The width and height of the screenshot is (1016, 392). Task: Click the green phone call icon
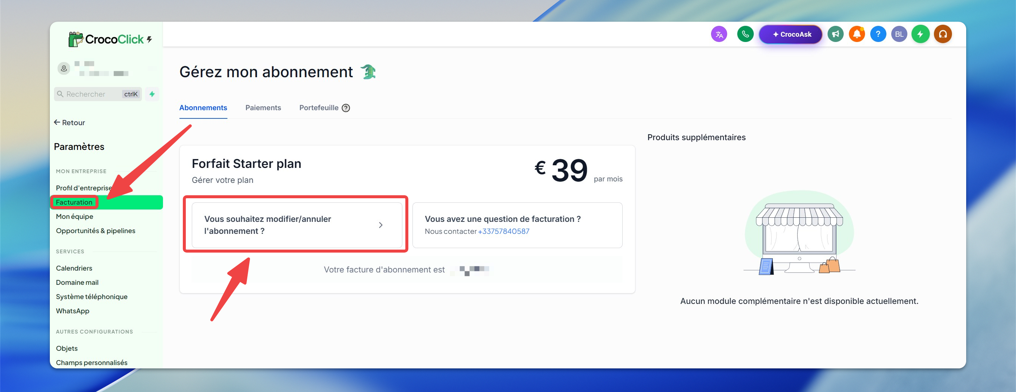[745, 34]
